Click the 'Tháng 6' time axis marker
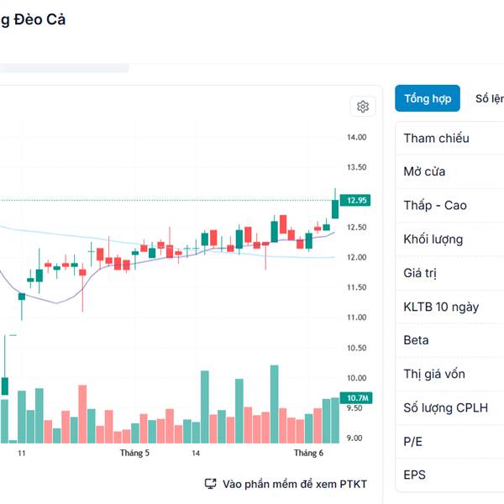This screenshot has width=504, height=504. coord(308,454)
